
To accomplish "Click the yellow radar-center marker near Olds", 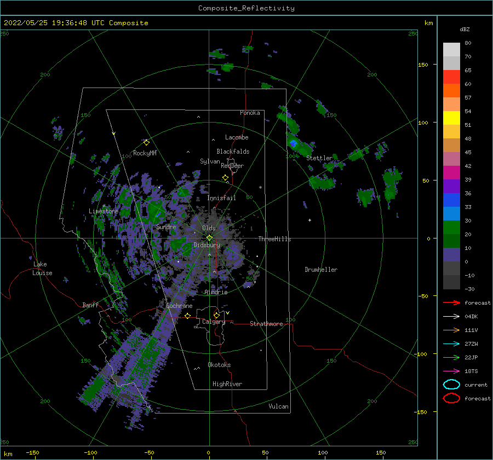I will [x=209, y=238].
